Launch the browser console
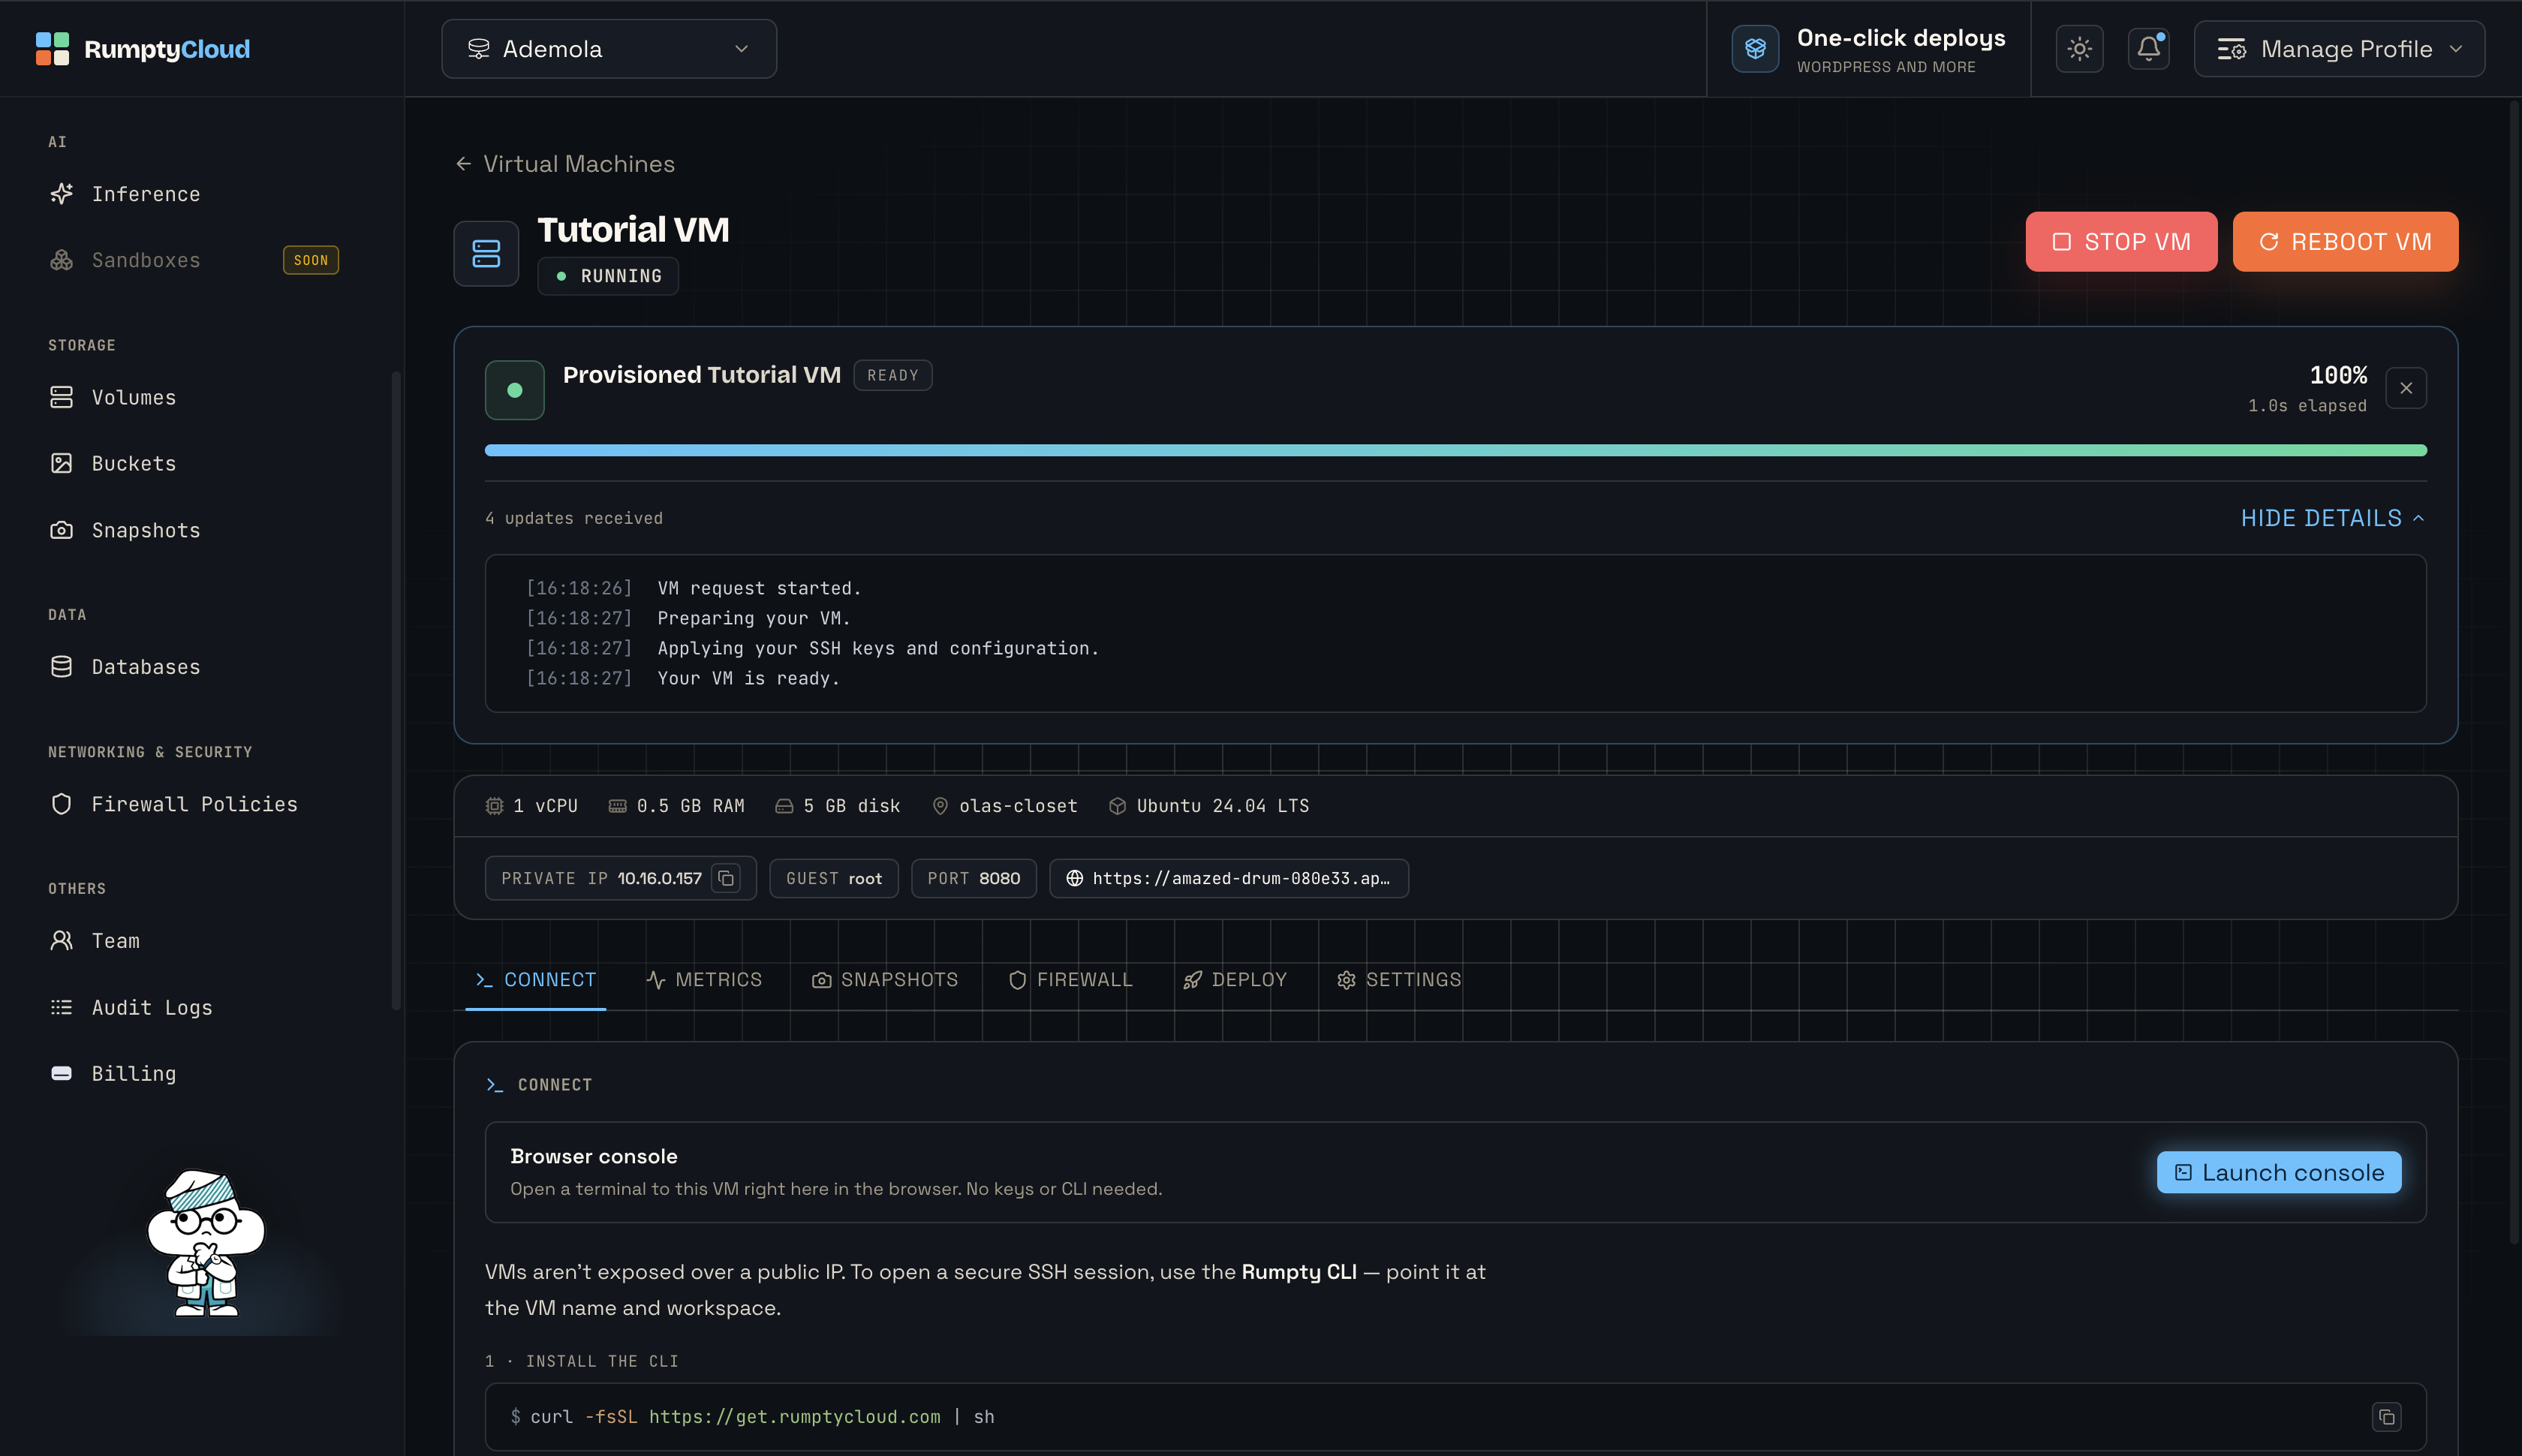The height and width of the screenshot is (1456, 2522). pyautogui.click(x=2279, y=1172)
